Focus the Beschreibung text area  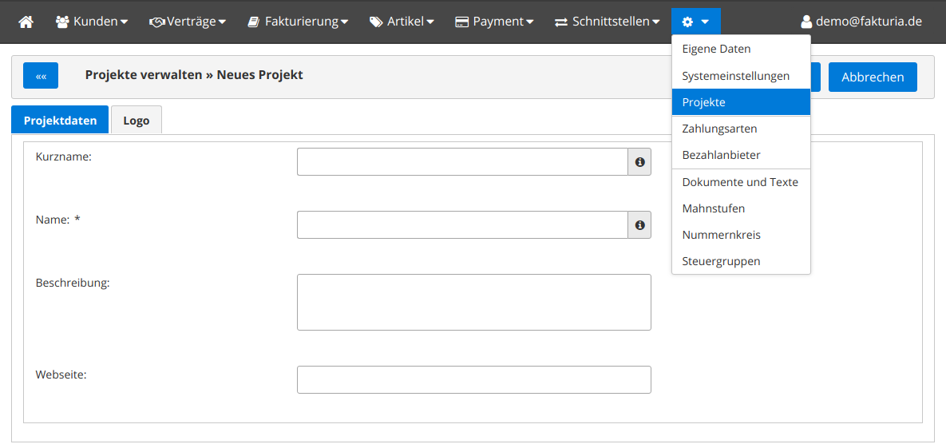473,302
